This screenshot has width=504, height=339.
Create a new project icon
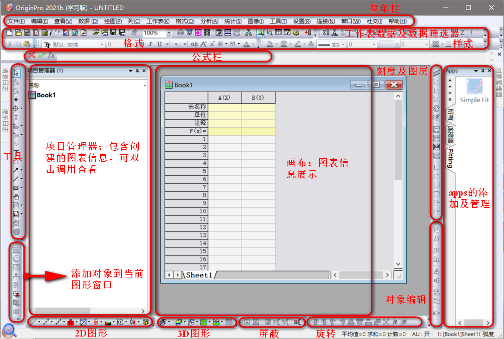tap(10, 33)
